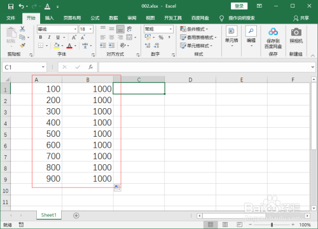Switch to the Data tab
This screenshot has width=318, height=229.
pos(113,18)
